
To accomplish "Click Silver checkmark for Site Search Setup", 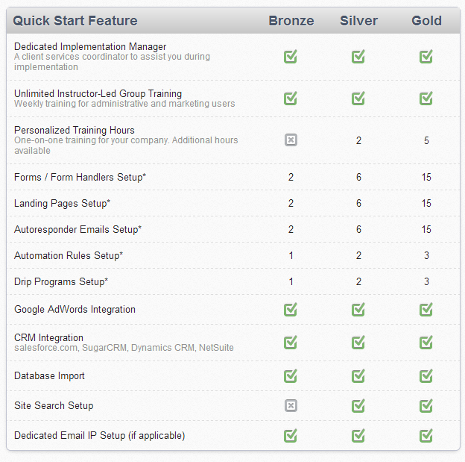I will pos(358,405).
